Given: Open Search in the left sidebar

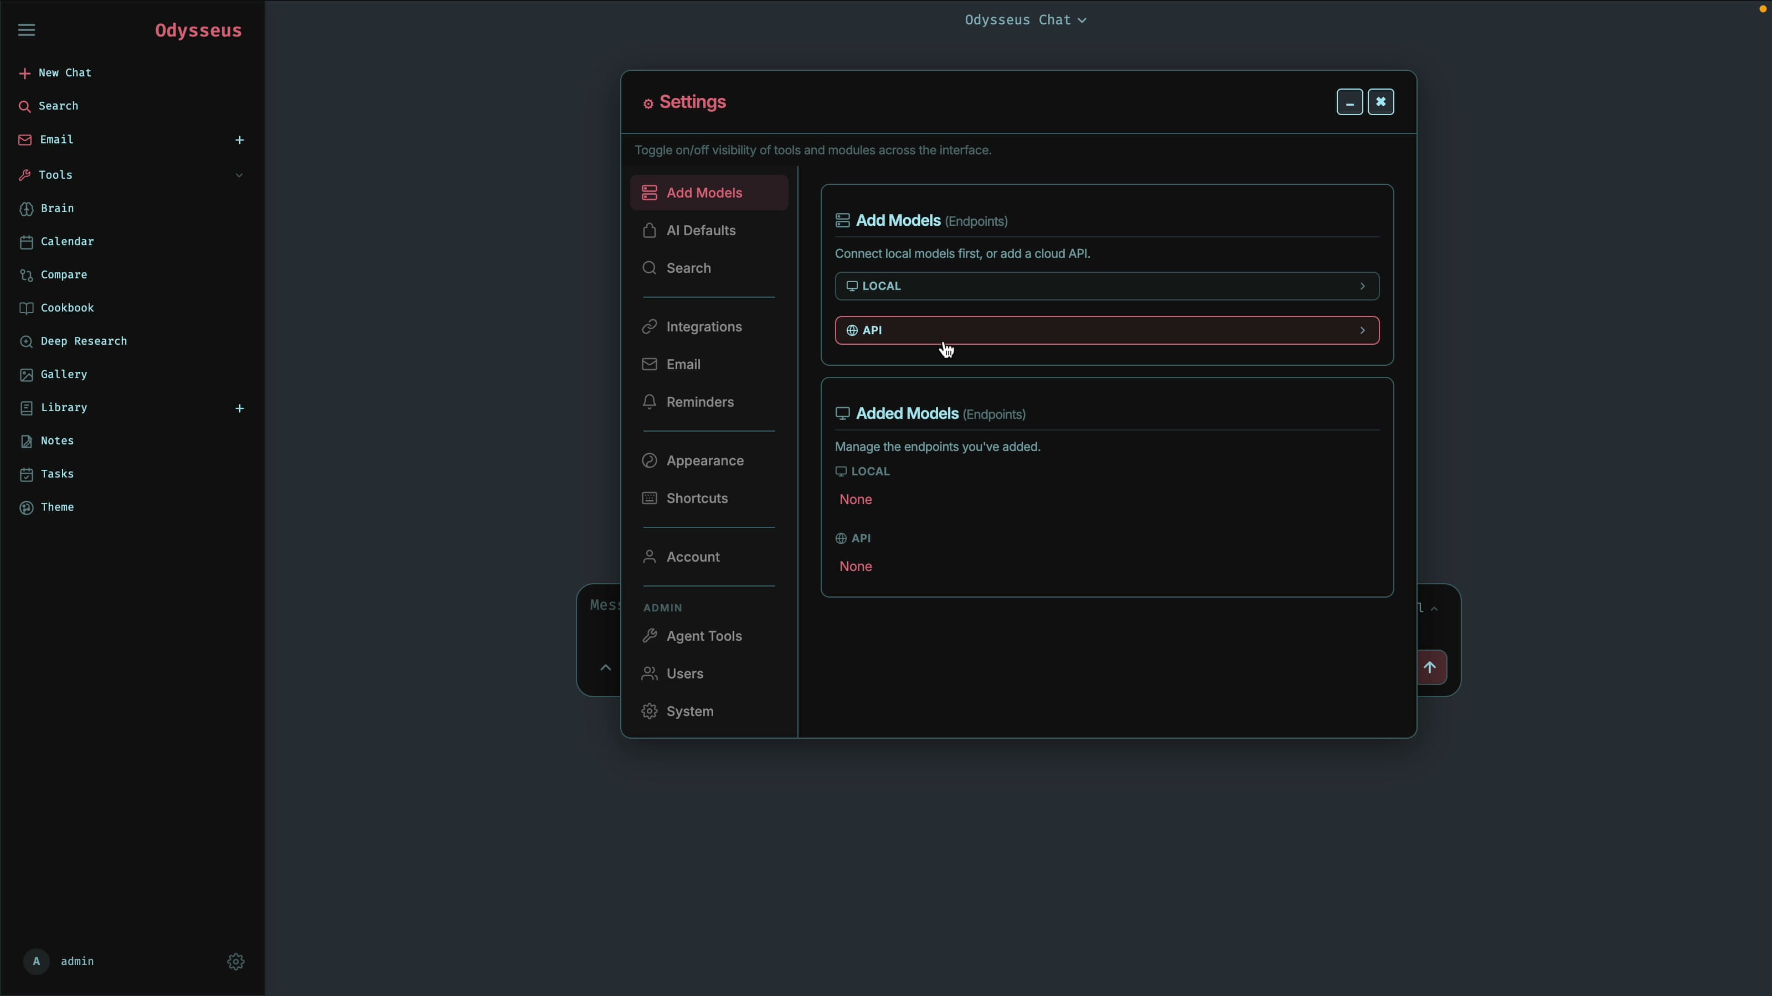Looking at the screenshot, I should (49, 106).
